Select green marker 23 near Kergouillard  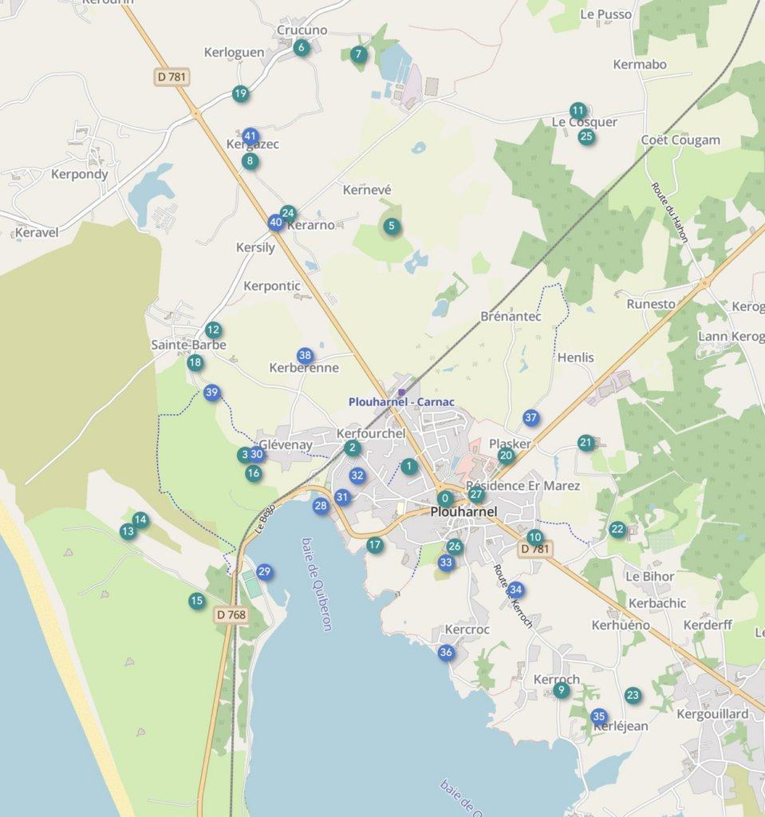pyautogui.click(x=633, y=696)
